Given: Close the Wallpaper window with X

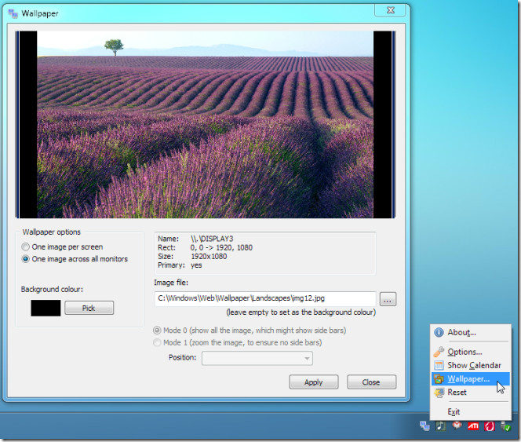Looking at the screenshot, I should click(x=391, y=10).
